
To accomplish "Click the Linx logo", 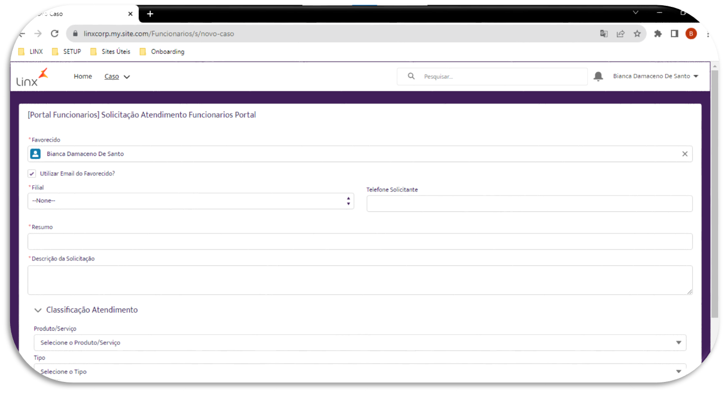I will tap(32, 77).
